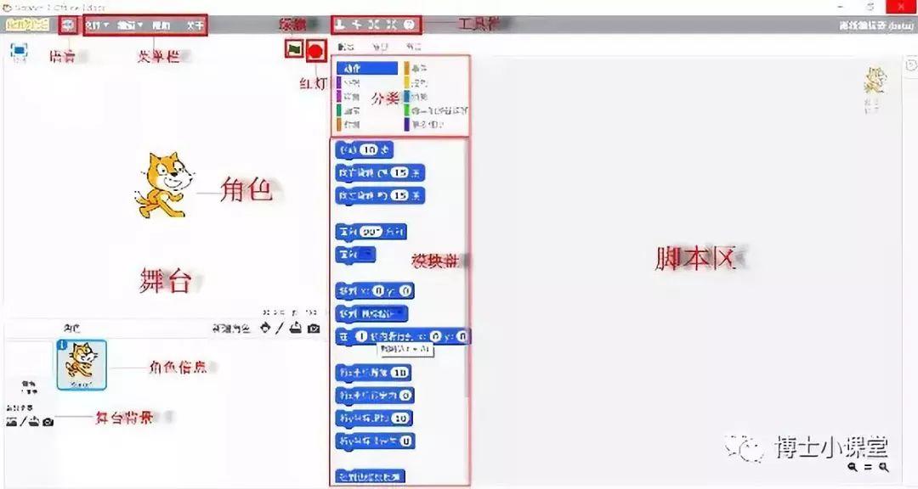The height and width of the screenshot is (489, 918).
Task: Select the blue Motion block category
Action: [x=366, y=68]
